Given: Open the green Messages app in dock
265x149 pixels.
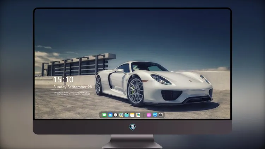Looking at the screenshot, I should (x=104, y=115).
